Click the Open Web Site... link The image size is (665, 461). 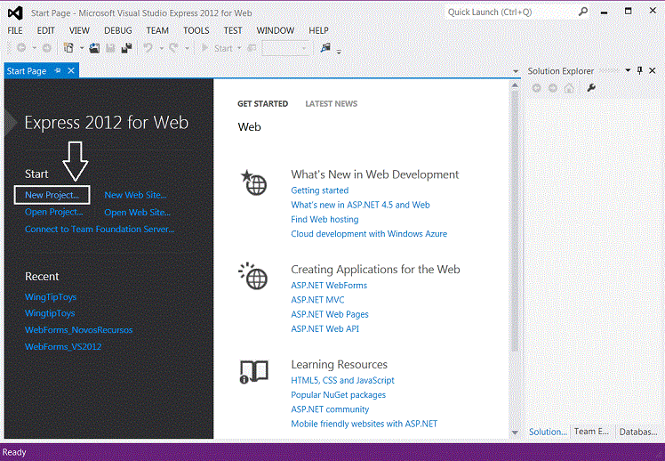click(x=137, y=212)
